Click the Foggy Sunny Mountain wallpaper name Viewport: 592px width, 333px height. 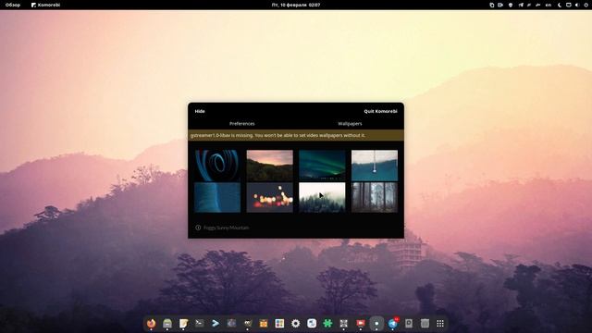226,228
